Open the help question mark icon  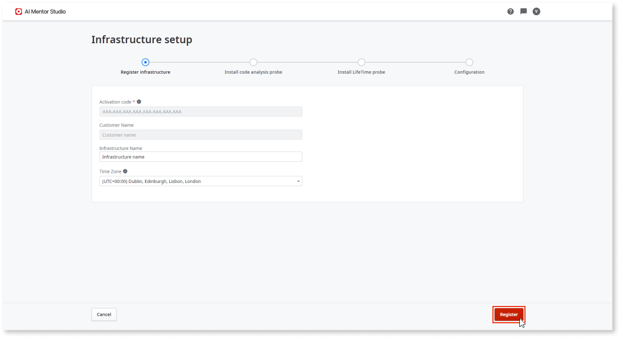510,11
